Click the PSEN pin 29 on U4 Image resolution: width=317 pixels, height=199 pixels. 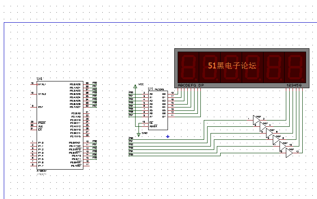click(34, 123)
